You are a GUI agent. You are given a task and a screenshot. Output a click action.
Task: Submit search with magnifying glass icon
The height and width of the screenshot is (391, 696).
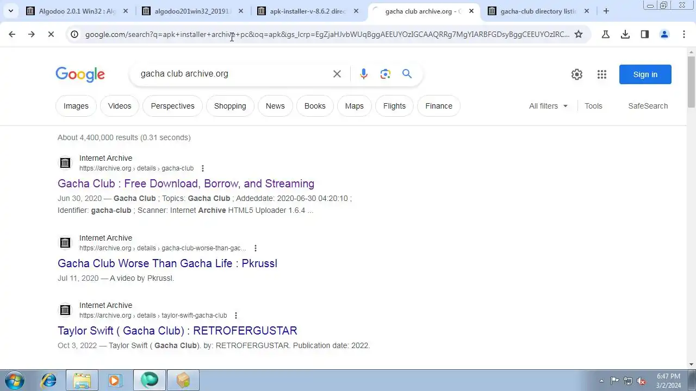tap(407, 74)
